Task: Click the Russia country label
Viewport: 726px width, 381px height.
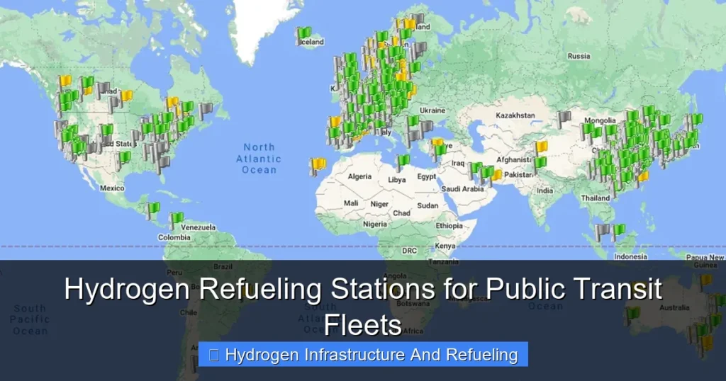Action: point(579,56)
